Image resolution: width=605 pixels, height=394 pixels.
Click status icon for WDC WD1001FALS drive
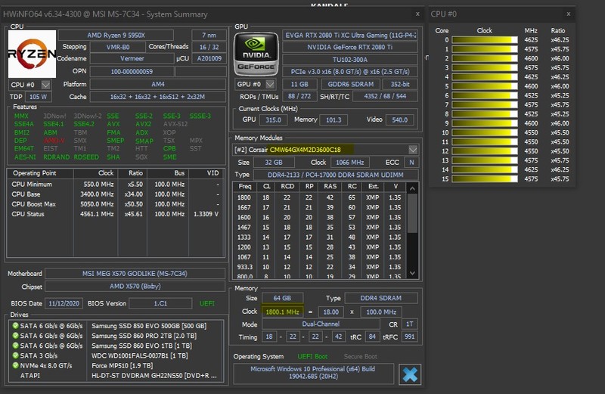(15, 355)
